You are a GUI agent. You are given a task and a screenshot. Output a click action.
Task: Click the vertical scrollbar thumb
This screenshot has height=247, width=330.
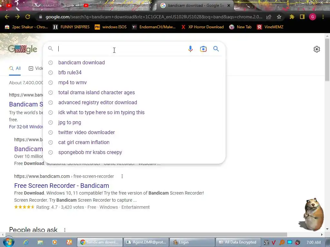tap(327, 60)
